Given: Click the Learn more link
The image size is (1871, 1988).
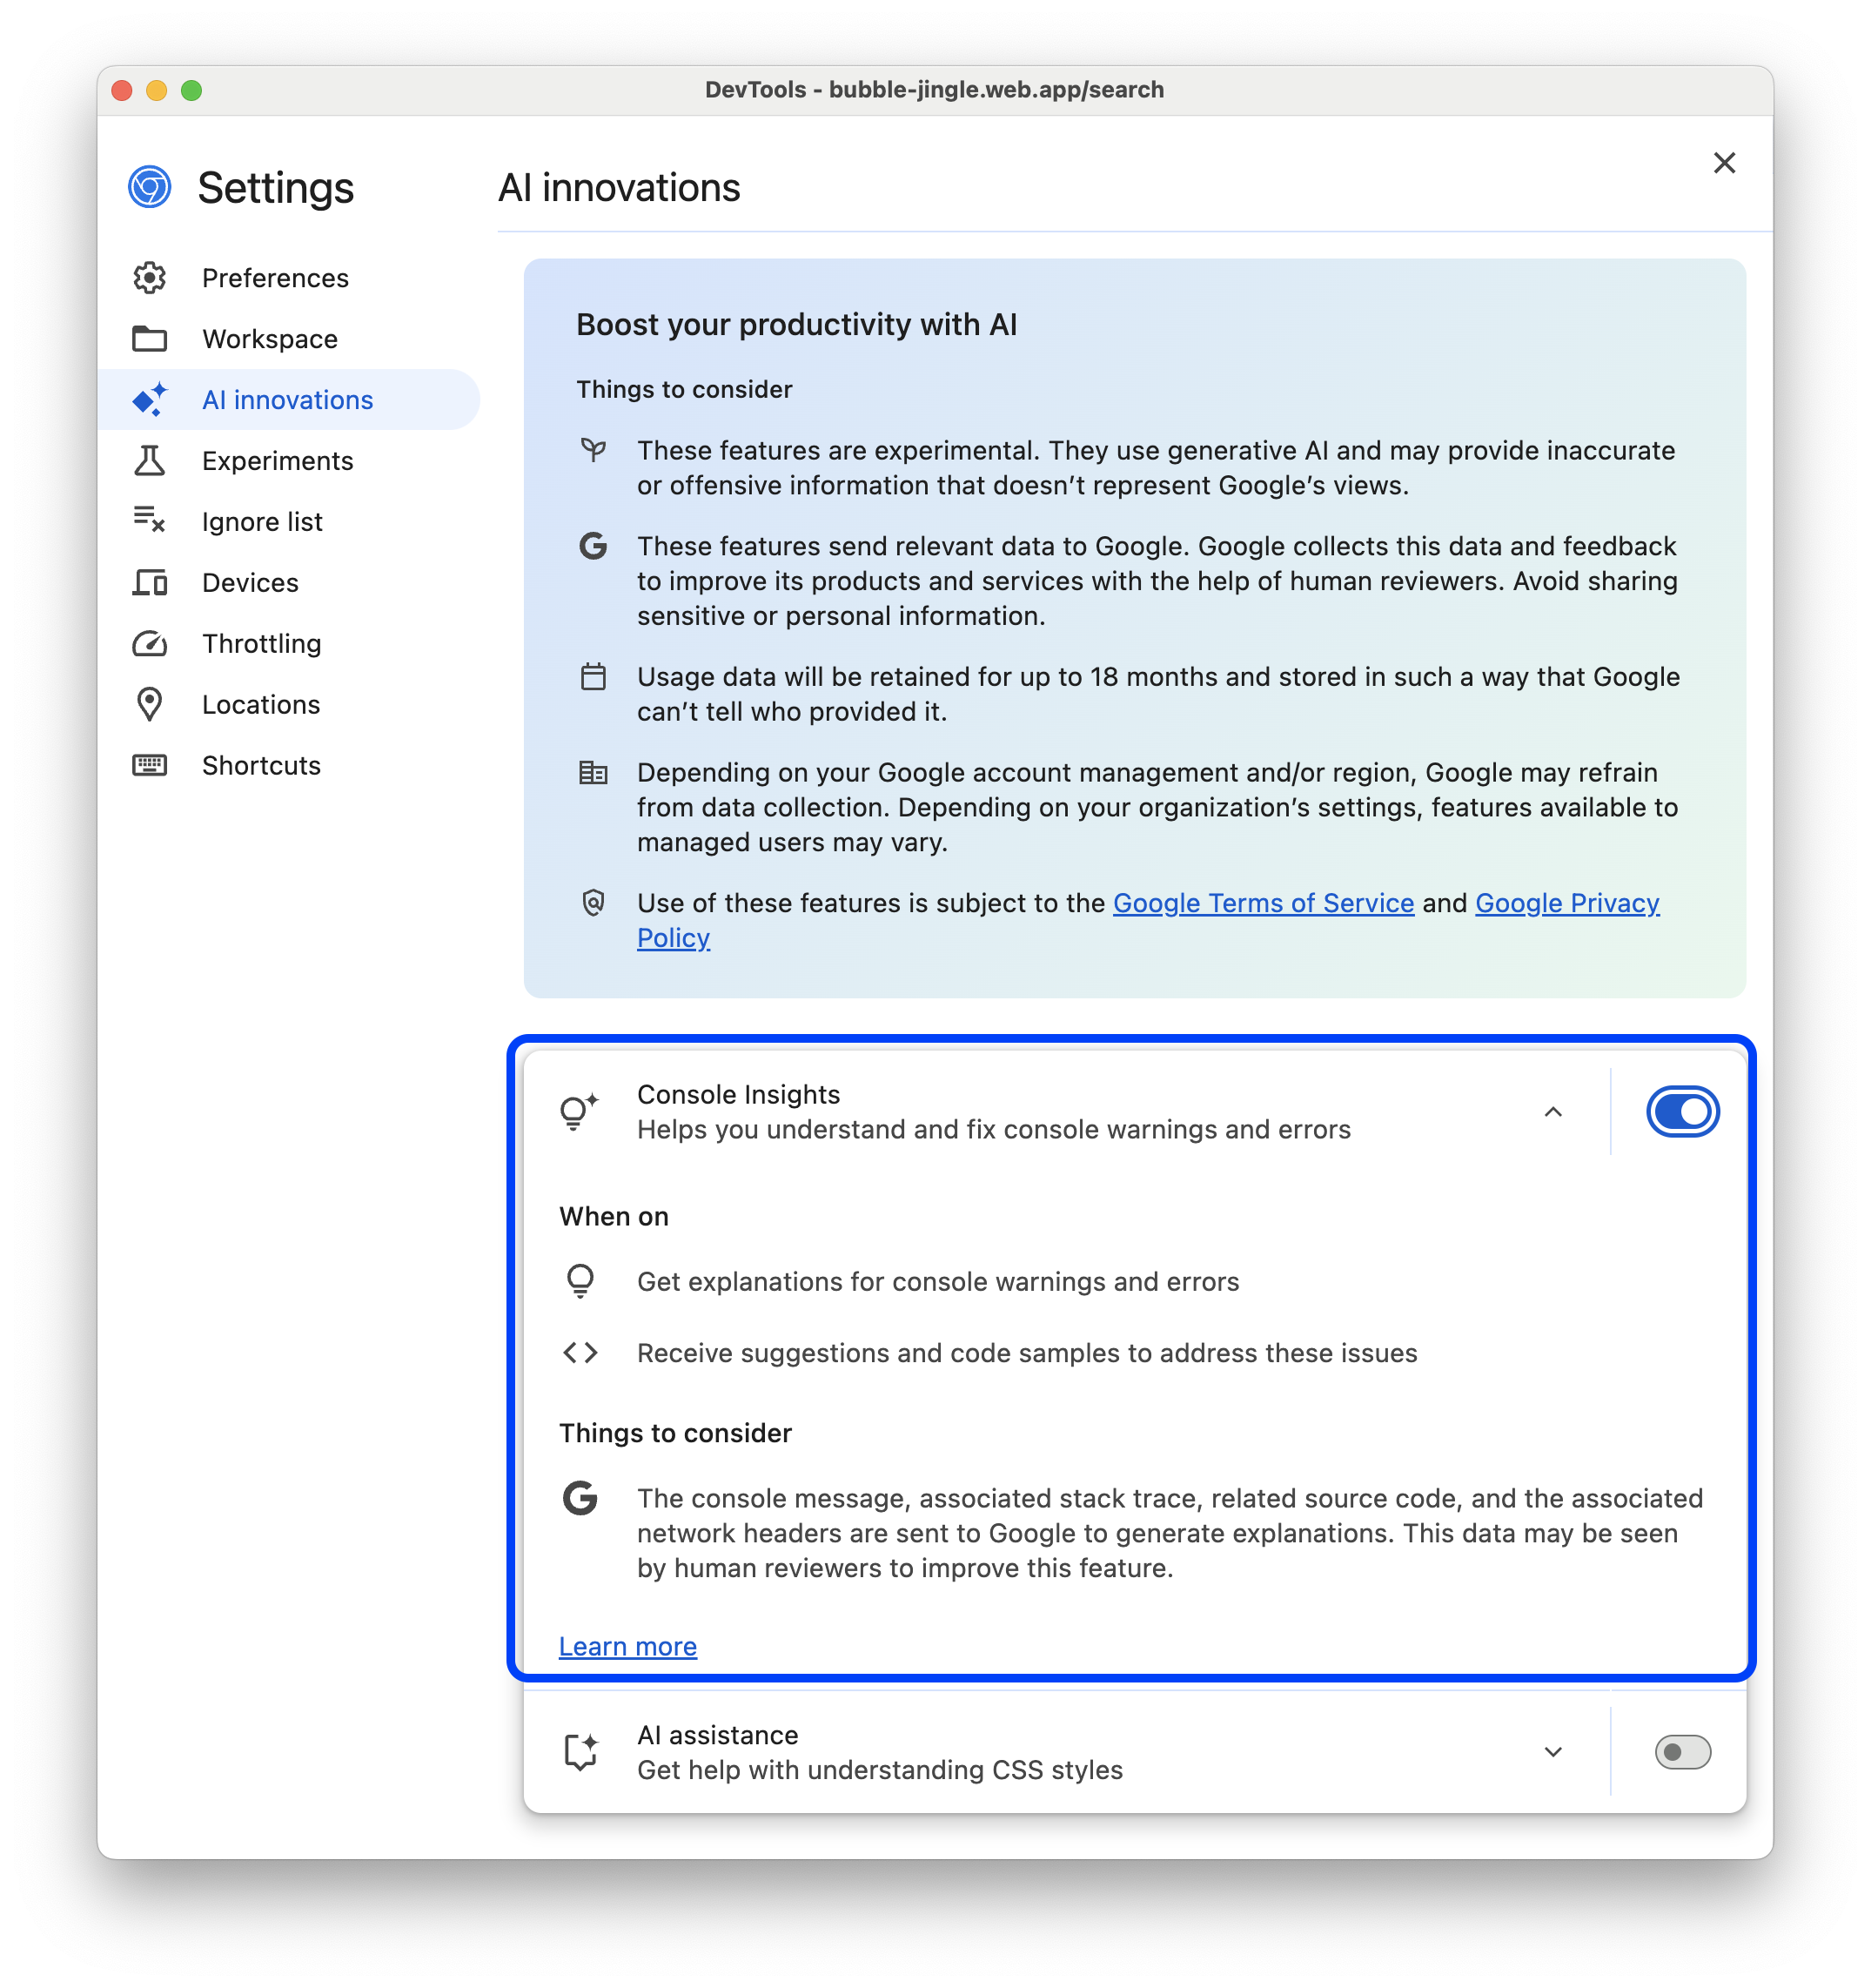Looking at the screenshot, I should click(x=626, y=1647).
